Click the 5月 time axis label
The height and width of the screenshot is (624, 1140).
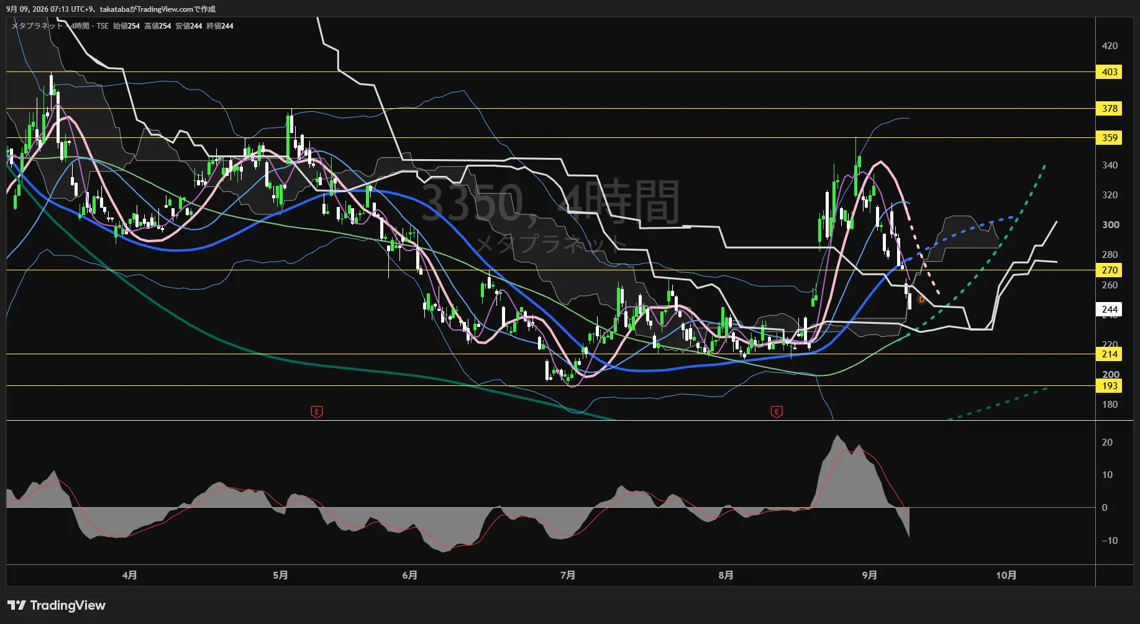pyautogui.click(x=280, y=576)
